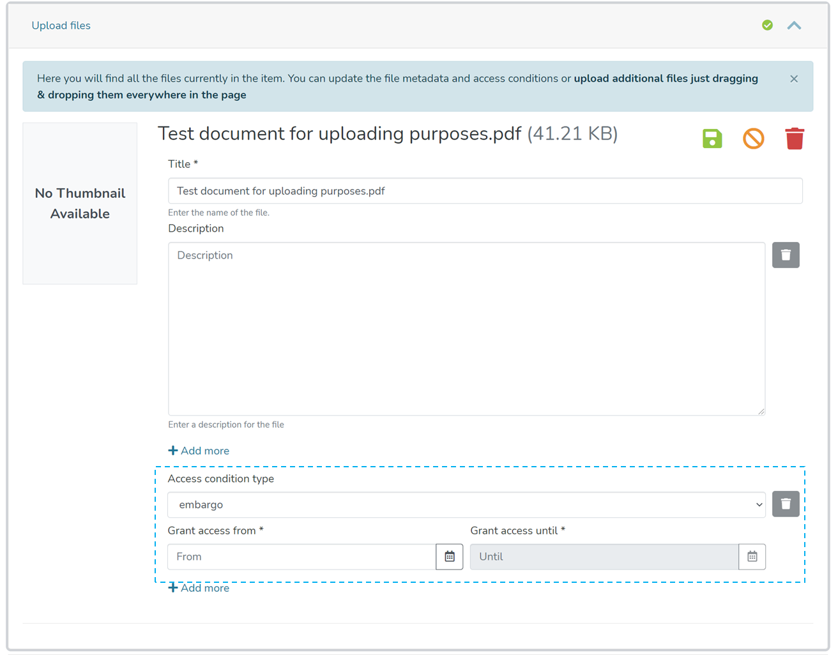This screenshot has height=655, width=838.
Task: Focus the Title input field
Action: coord(485,191)
